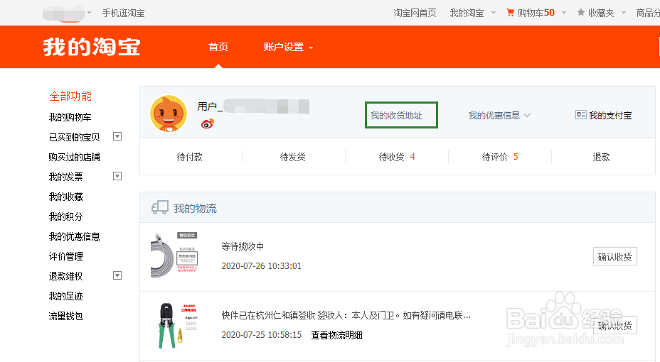Click 确认收货 for the 等待揽收中 order
The height and width of the screenshot is (362, 660).
(x=615, y=256)
